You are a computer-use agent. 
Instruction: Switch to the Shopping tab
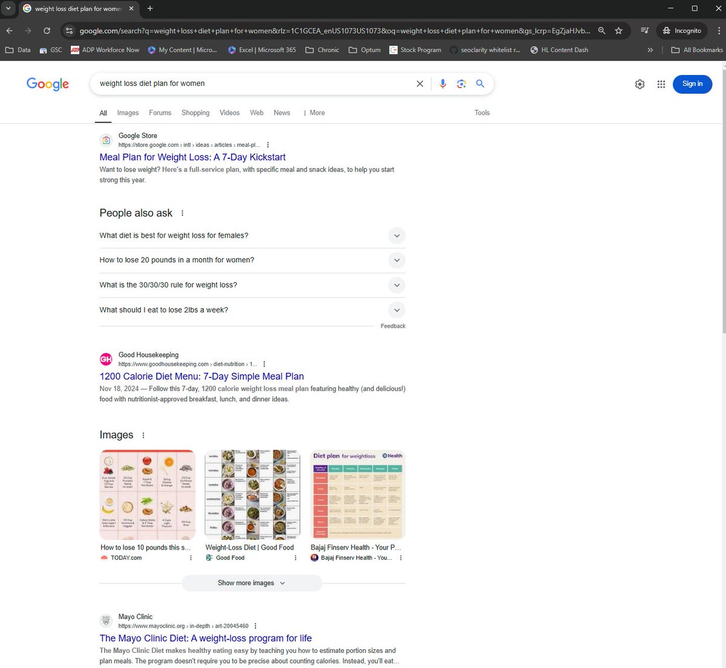coord(195,113)
